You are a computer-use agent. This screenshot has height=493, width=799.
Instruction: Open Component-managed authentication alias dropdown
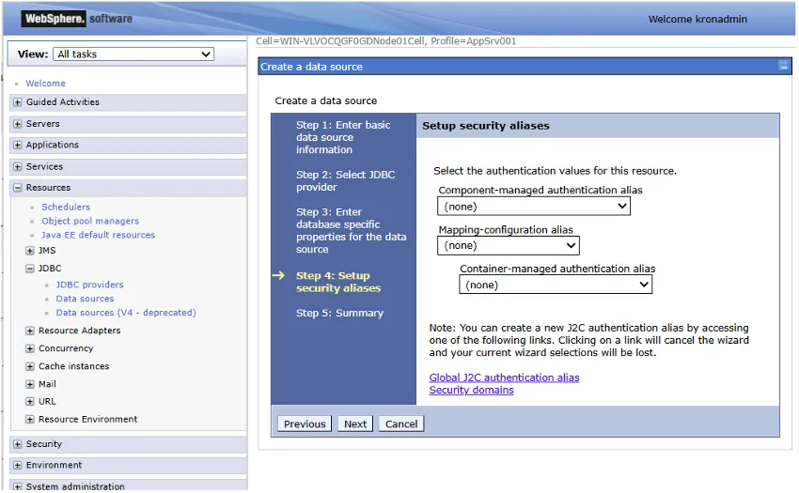pyautogui.click(x=534, y=207)
